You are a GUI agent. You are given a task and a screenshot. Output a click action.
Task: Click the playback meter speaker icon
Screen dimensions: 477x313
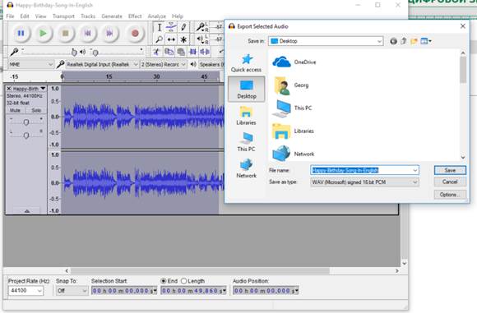click(200, 39)
